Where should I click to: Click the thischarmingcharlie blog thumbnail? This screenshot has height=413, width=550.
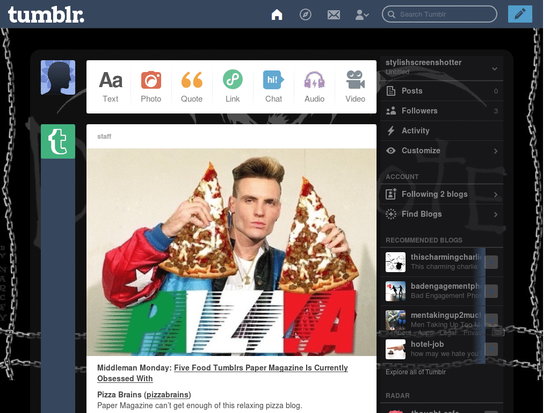tap(395, 262)
